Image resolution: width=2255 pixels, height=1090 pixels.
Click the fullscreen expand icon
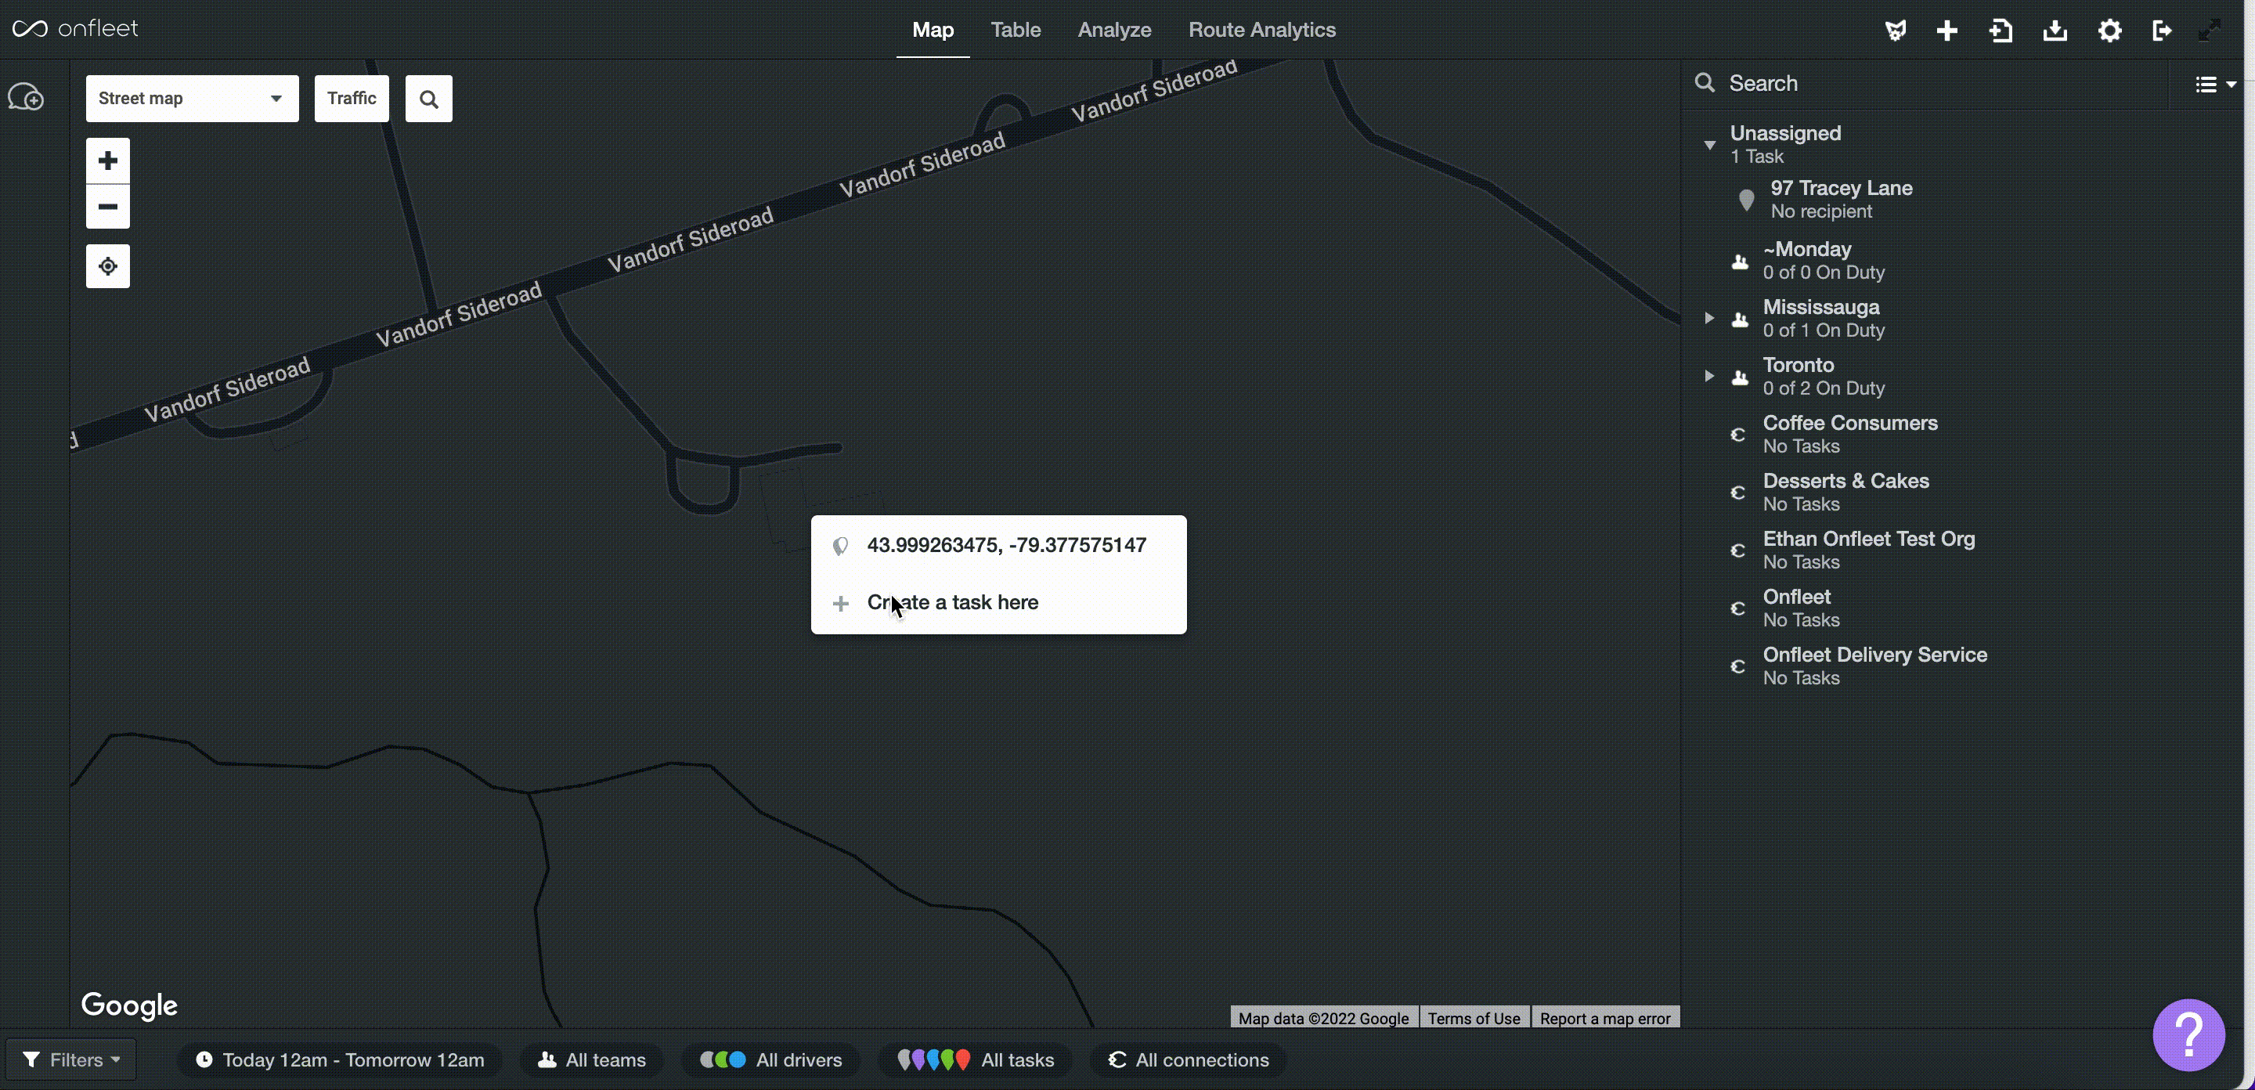click(2210, 31)
